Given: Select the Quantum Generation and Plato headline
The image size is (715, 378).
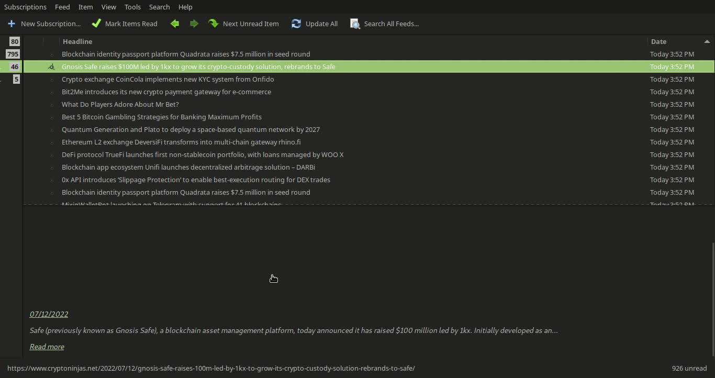Looking at the screenshot, I should [191, 129].
